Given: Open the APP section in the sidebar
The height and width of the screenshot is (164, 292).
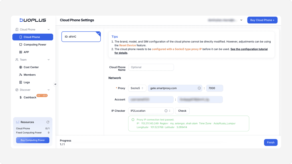Looking at the screenshot, I should (x=26, y=52).
